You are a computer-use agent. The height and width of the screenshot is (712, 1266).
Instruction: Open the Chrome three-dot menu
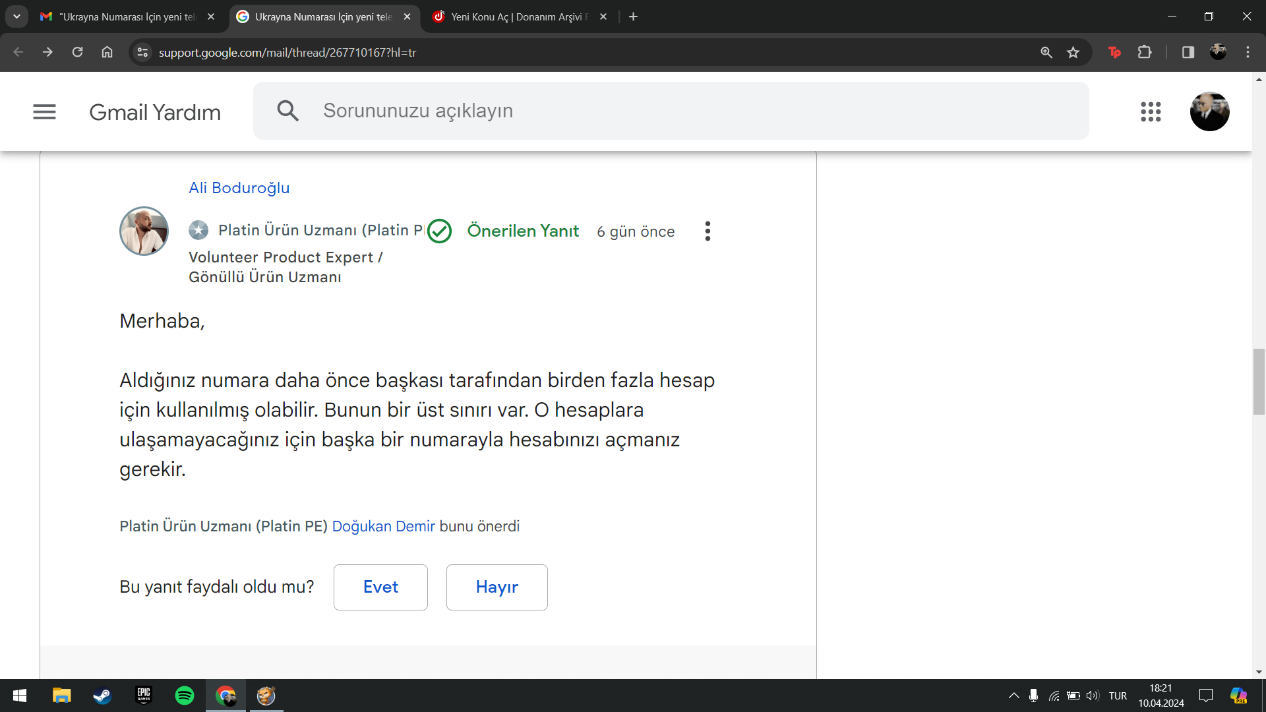point(1248,53)
